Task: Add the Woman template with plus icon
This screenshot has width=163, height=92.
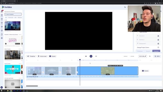Action: click(x=6, y=44)
